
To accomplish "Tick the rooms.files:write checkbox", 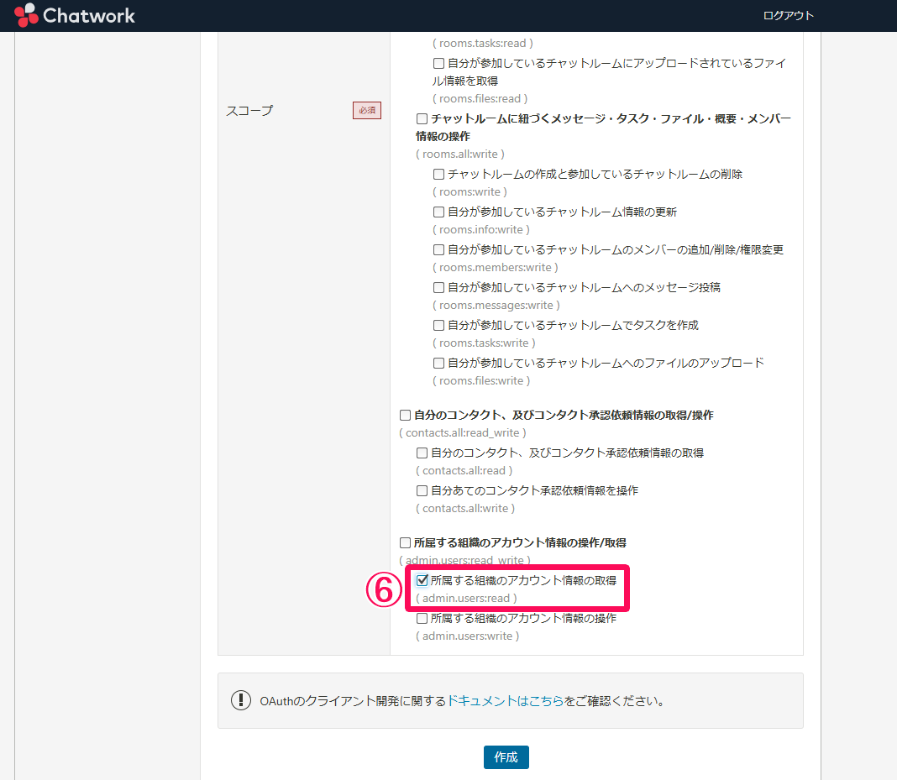I will 438,363.
